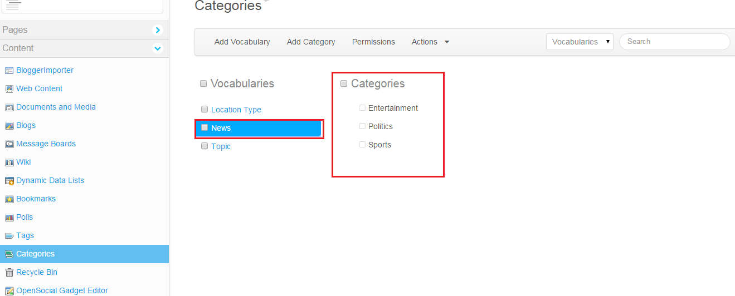The height and width of the screenshot is (296, 735).
Task: Click the Web Content icon
Action: click(x=9, y=89)
